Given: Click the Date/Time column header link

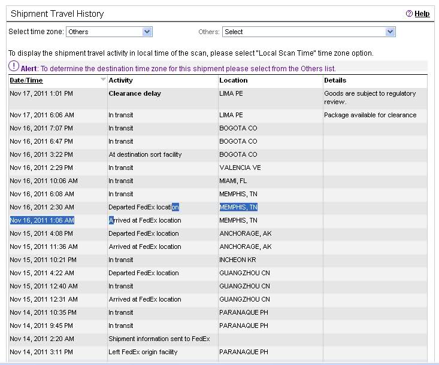Looking at the screenshot, I should [x=26, y=80].
